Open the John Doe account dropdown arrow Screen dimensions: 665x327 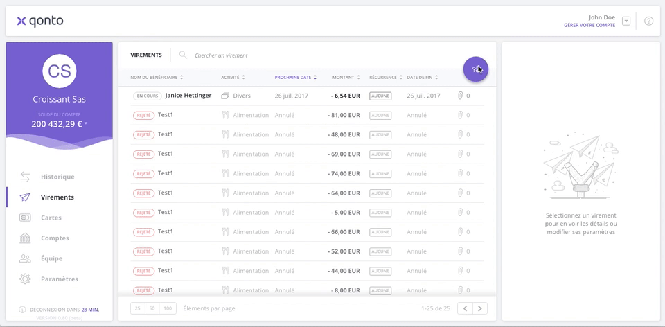click(626, 21)
